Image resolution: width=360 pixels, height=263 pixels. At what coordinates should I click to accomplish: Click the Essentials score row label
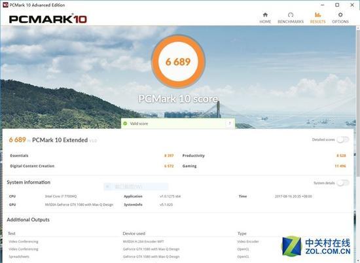click(x=19, y=156)
